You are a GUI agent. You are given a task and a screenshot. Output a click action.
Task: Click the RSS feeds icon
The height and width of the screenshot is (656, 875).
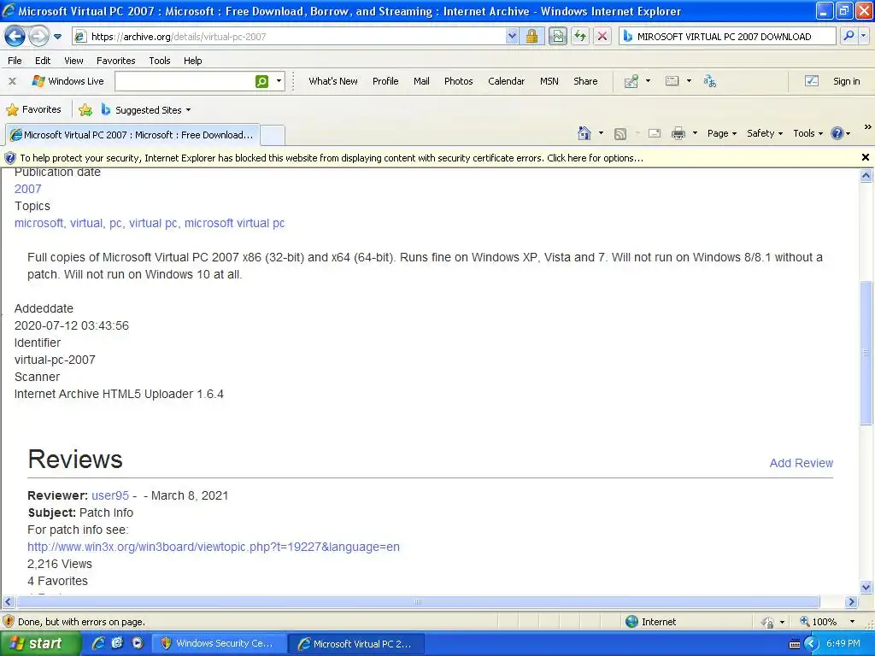coord(620,134)
